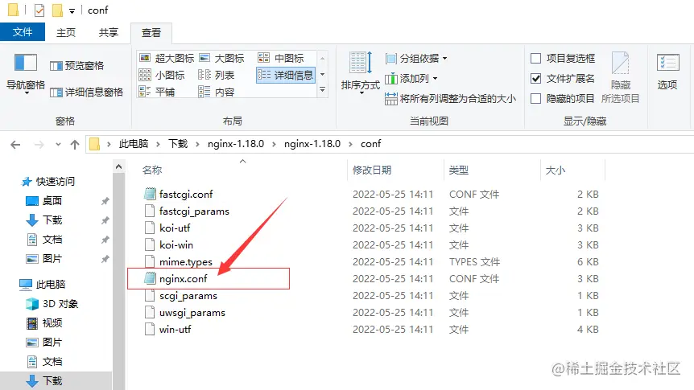694x390 pixels.
Task: Go up one folder level
Action: 75,145
